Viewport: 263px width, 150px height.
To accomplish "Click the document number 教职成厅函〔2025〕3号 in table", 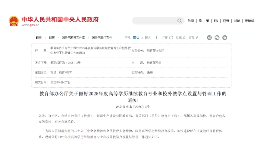I will (65, 63).
